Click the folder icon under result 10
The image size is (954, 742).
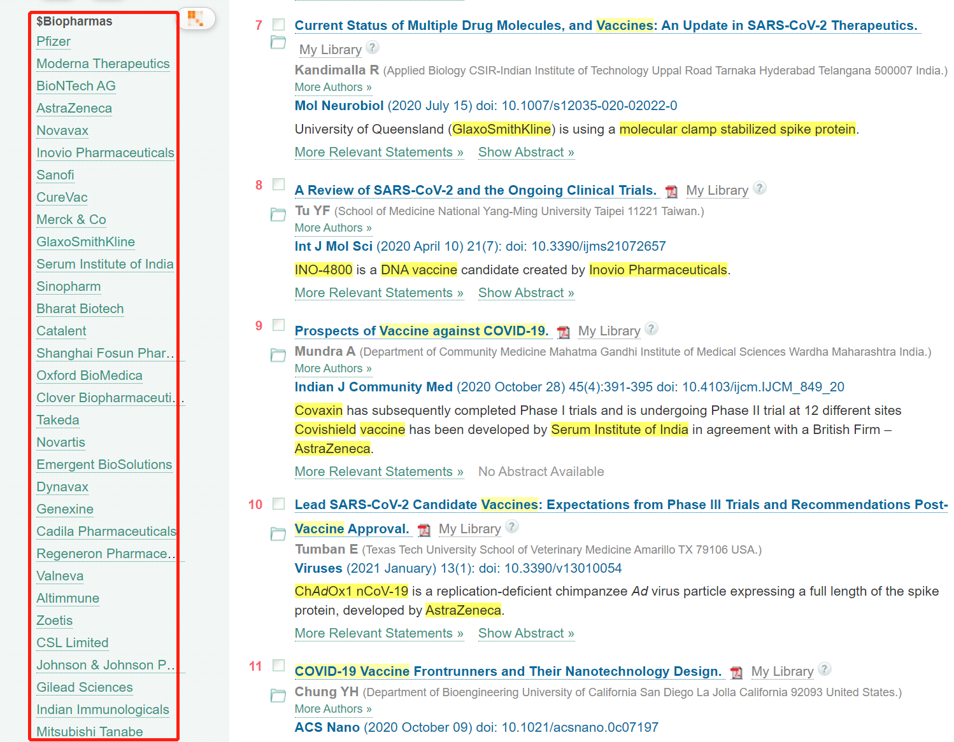278,534
